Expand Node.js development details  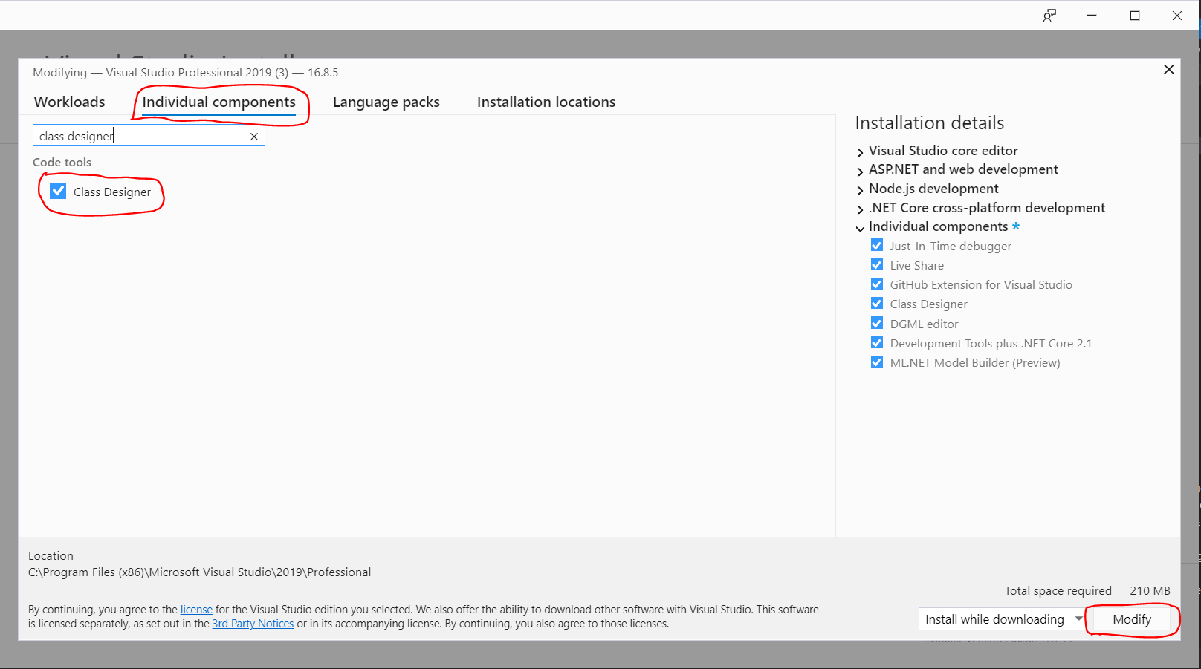click(x=860, y=190)
